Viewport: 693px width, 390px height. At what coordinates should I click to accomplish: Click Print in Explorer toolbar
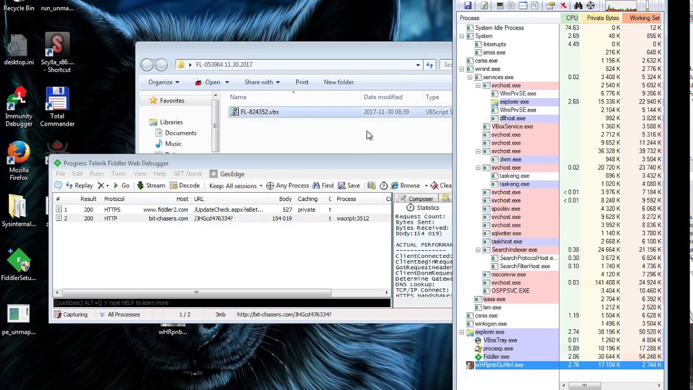[x=302, y=82]
